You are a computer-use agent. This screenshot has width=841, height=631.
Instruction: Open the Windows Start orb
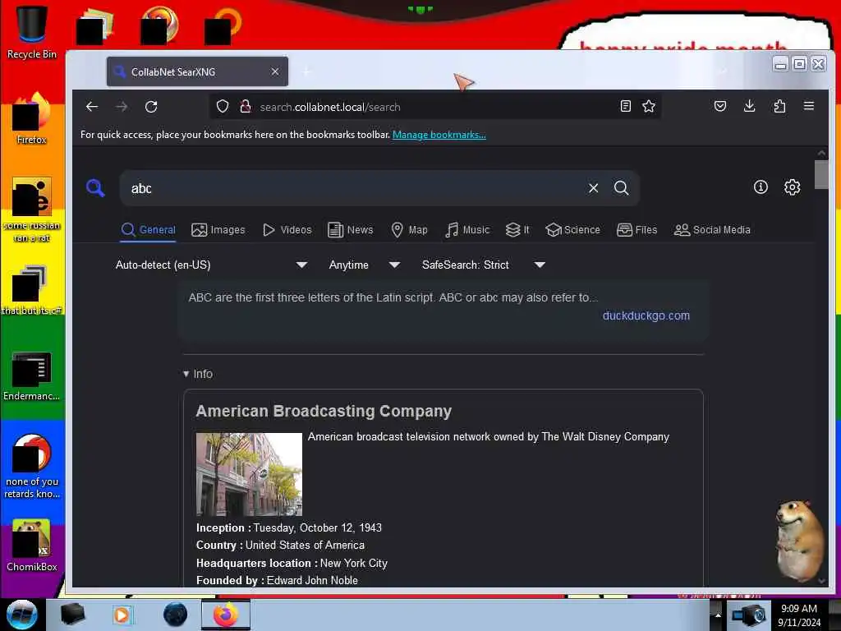pos(22,615)
